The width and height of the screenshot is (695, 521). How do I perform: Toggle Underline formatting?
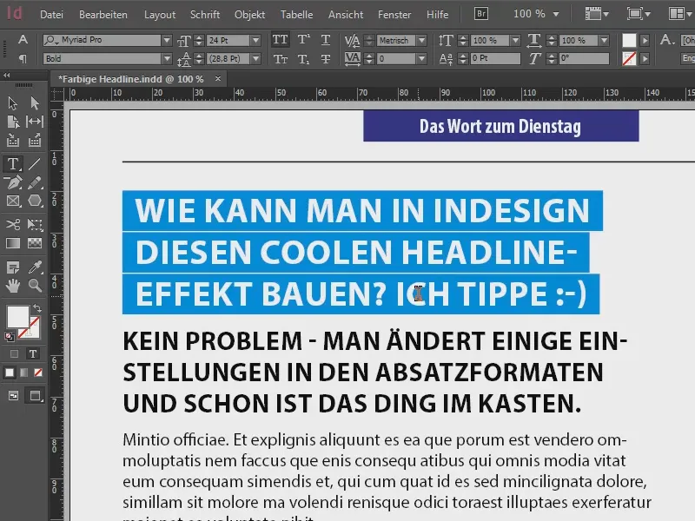pyautogui.click(x=325, y=40)
